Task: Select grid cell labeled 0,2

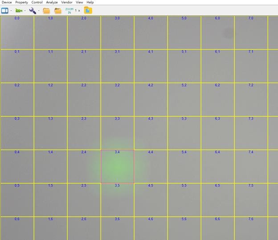Action: pyautogui.click(x=17, y=99)
